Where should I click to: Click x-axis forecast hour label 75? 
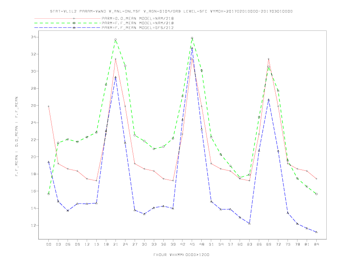point(288,244)
